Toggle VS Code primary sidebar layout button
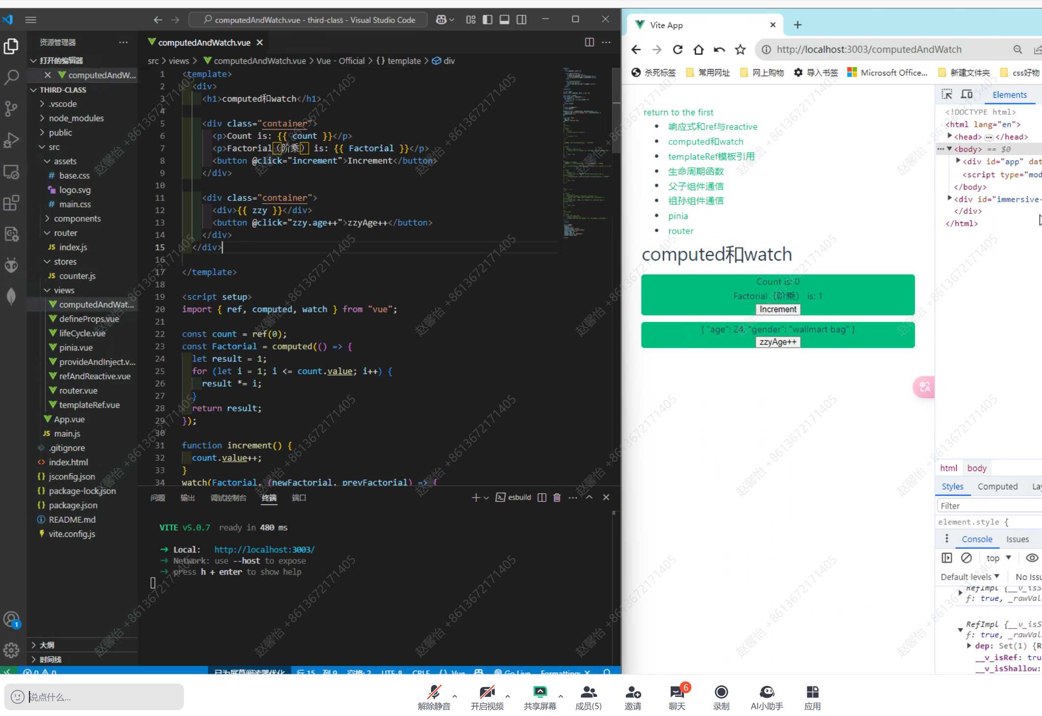Image resolution: width=1042 pixels, height=716 pixels. pyautogui.click(x=487, y=20)
